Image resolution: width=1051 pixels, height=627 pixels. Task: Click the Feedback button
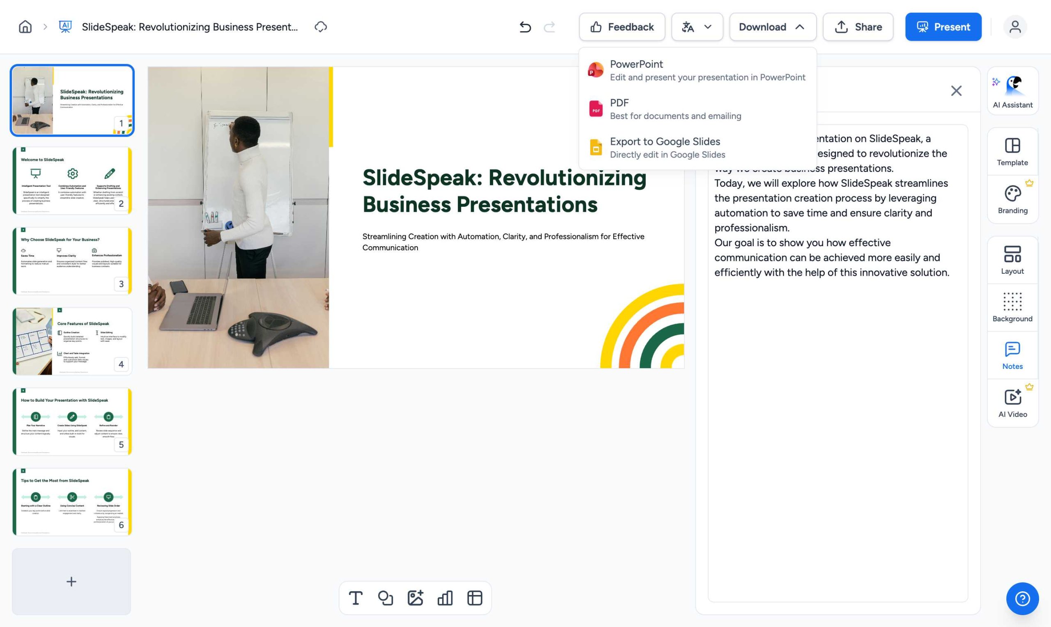(622, 27)
